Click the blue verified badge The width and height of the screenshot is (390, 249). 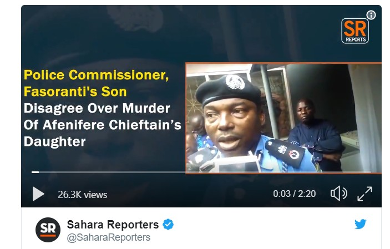168,225
